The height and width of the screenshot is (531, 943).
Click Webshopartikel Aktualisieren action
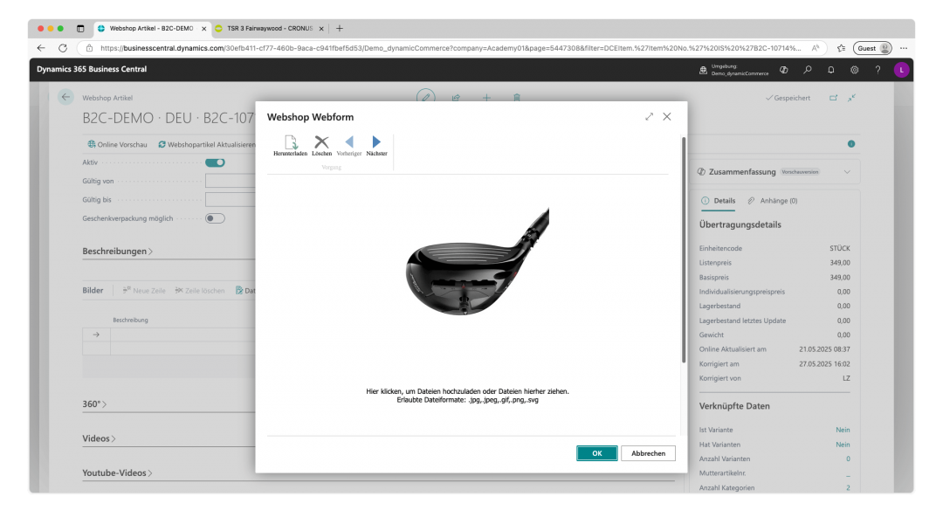click(207, 144)
